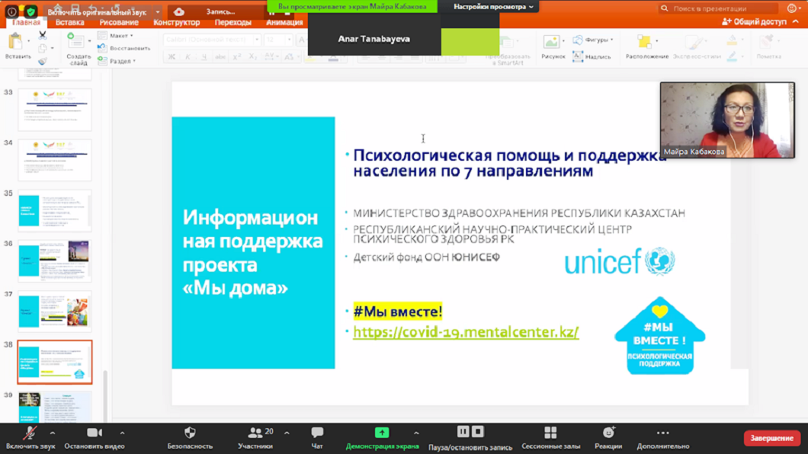Image resolution: width=808 pixels, height=454 pixels.
Task: Click the More (Дополнительно) dots icon
Action: [662, 433]
